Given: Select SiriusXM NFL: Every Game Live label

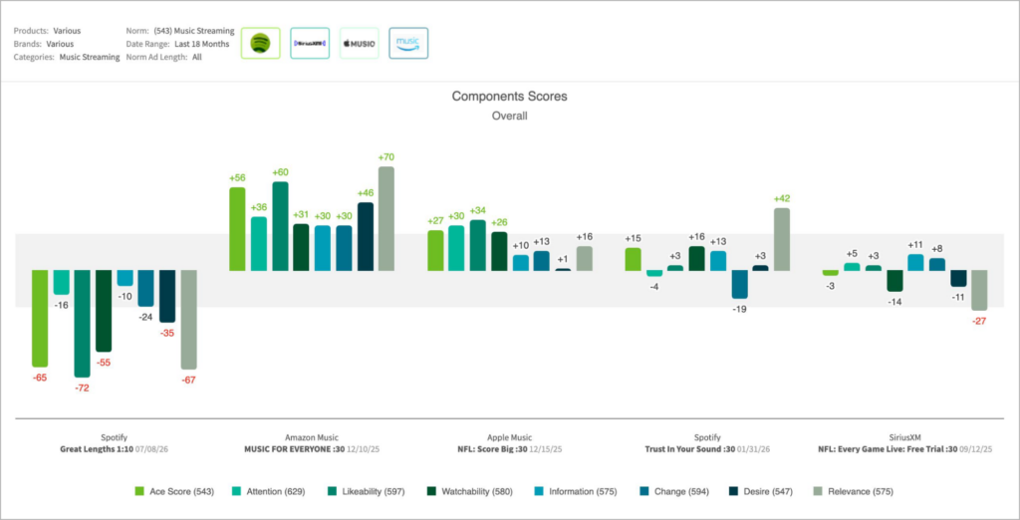Looking at the screenshot, I should [902, 444].
